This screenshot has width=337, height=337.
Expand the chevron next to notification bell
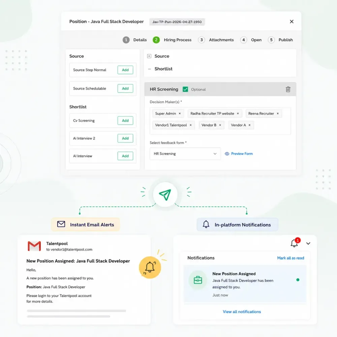click(308, 244)
